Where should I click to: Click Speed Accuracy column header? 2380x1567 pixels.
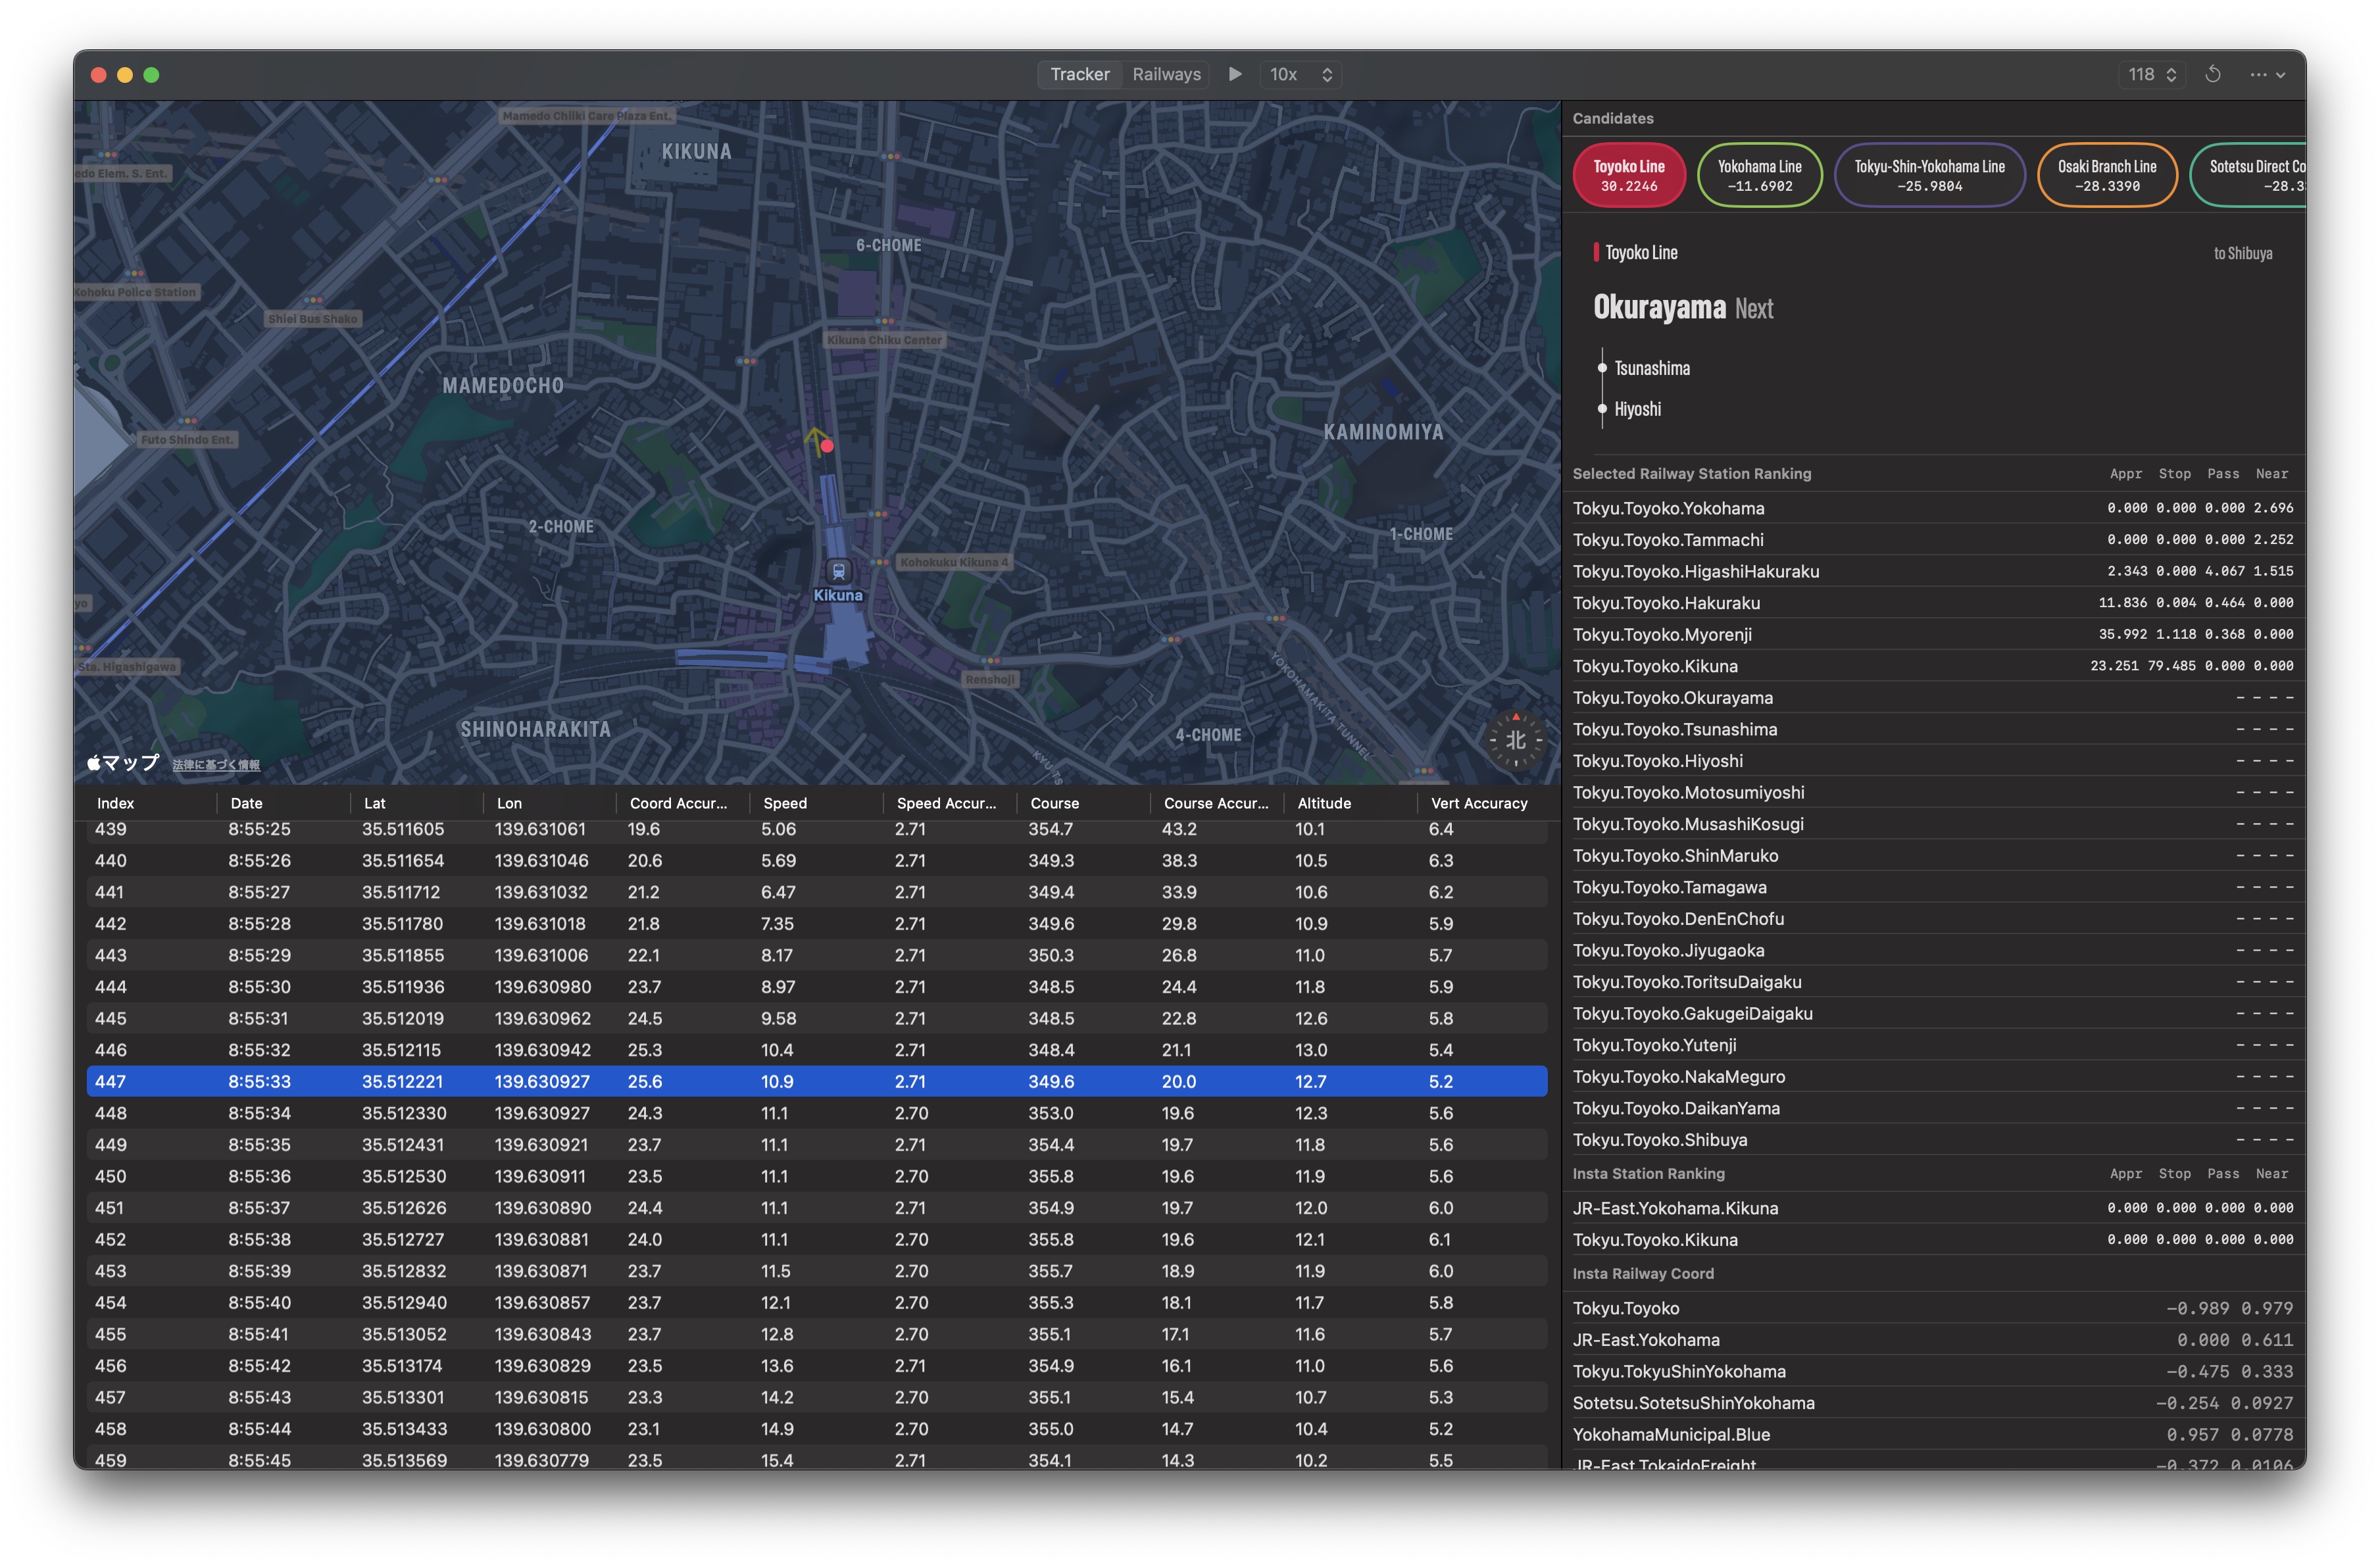coord(946,803)
